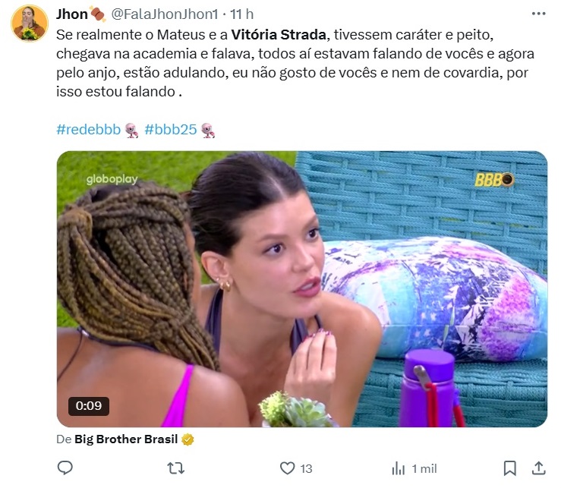View post analytics bar chart icon
The image size is (561, 488).
click(399, 468)
